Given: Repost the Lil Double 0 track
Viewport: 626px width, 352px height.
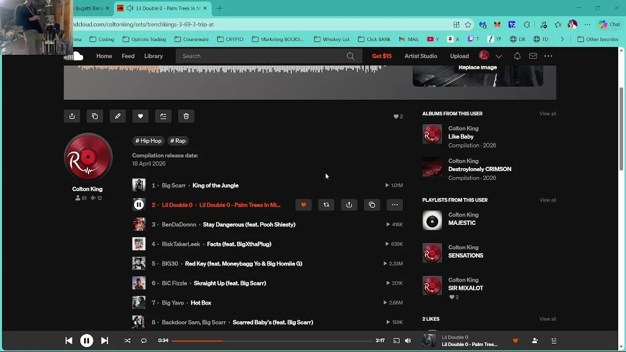Looking at the screenshot, I should coord(326,205).
